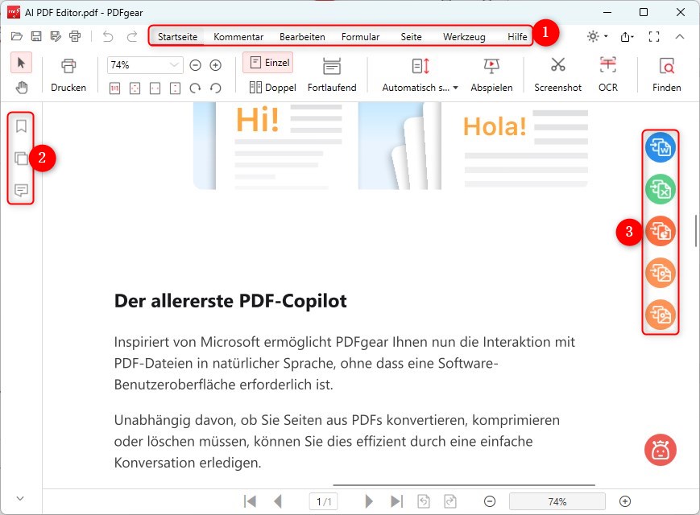700x515 pixels.
Task: Expand the sidebar with the bottom-left chevron
Action: pyautogui.click(x=20, y=498)
